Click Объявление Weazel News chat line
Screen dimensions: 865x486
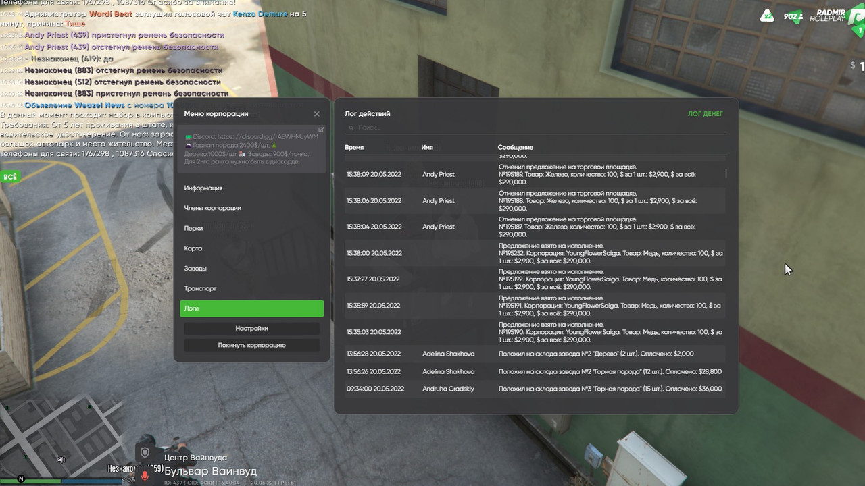[x=99, y=105]
